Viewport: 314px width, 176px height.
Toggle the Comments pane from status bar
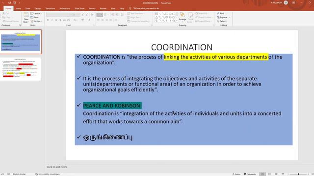[250, 174]
